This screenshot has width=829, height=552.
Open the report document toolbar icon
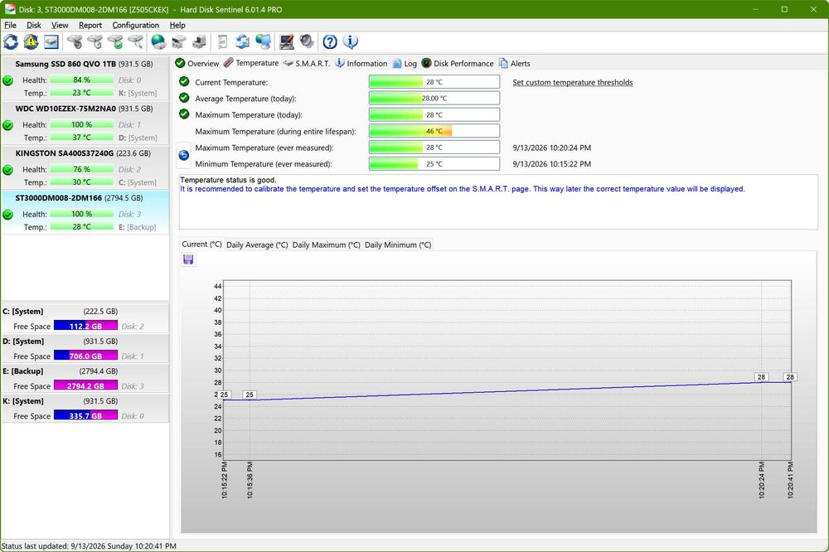(222, 41)
